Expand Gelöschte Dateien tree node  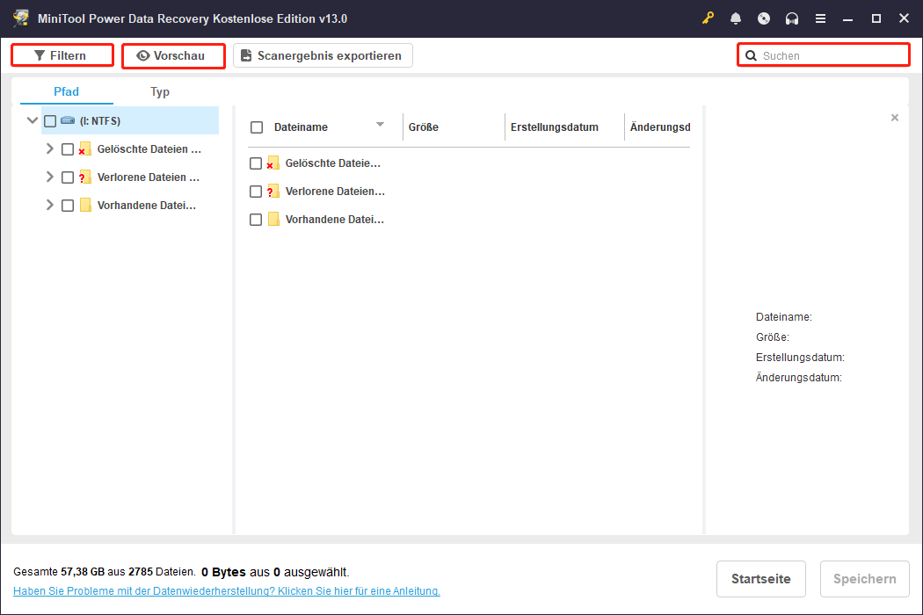pyautogui.click(x=50, y=148)
